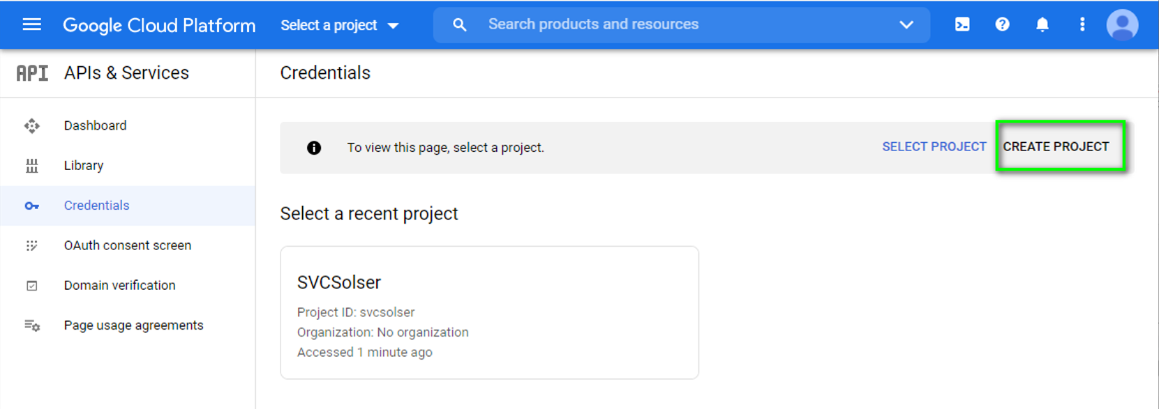Viewport: 1159px width, 409px height.
Task: Click the user account avatar
Action: pyautogui.click(x=1122, y=24)
